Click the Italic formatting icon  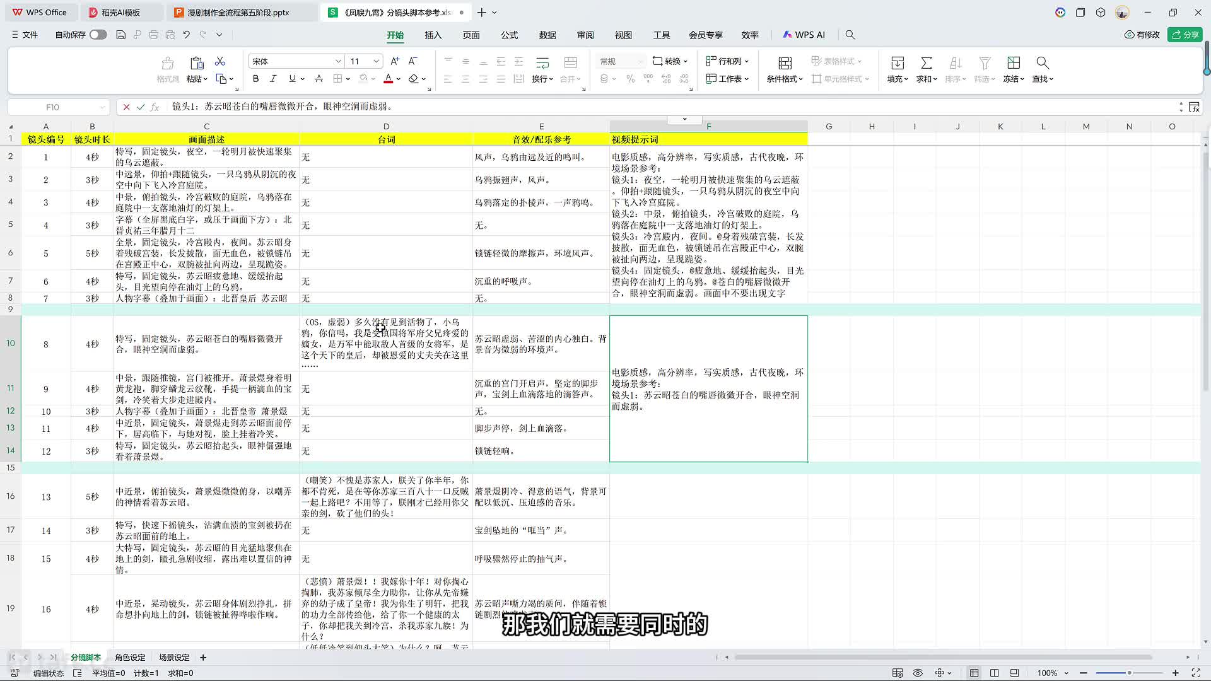tap(273, 79)
